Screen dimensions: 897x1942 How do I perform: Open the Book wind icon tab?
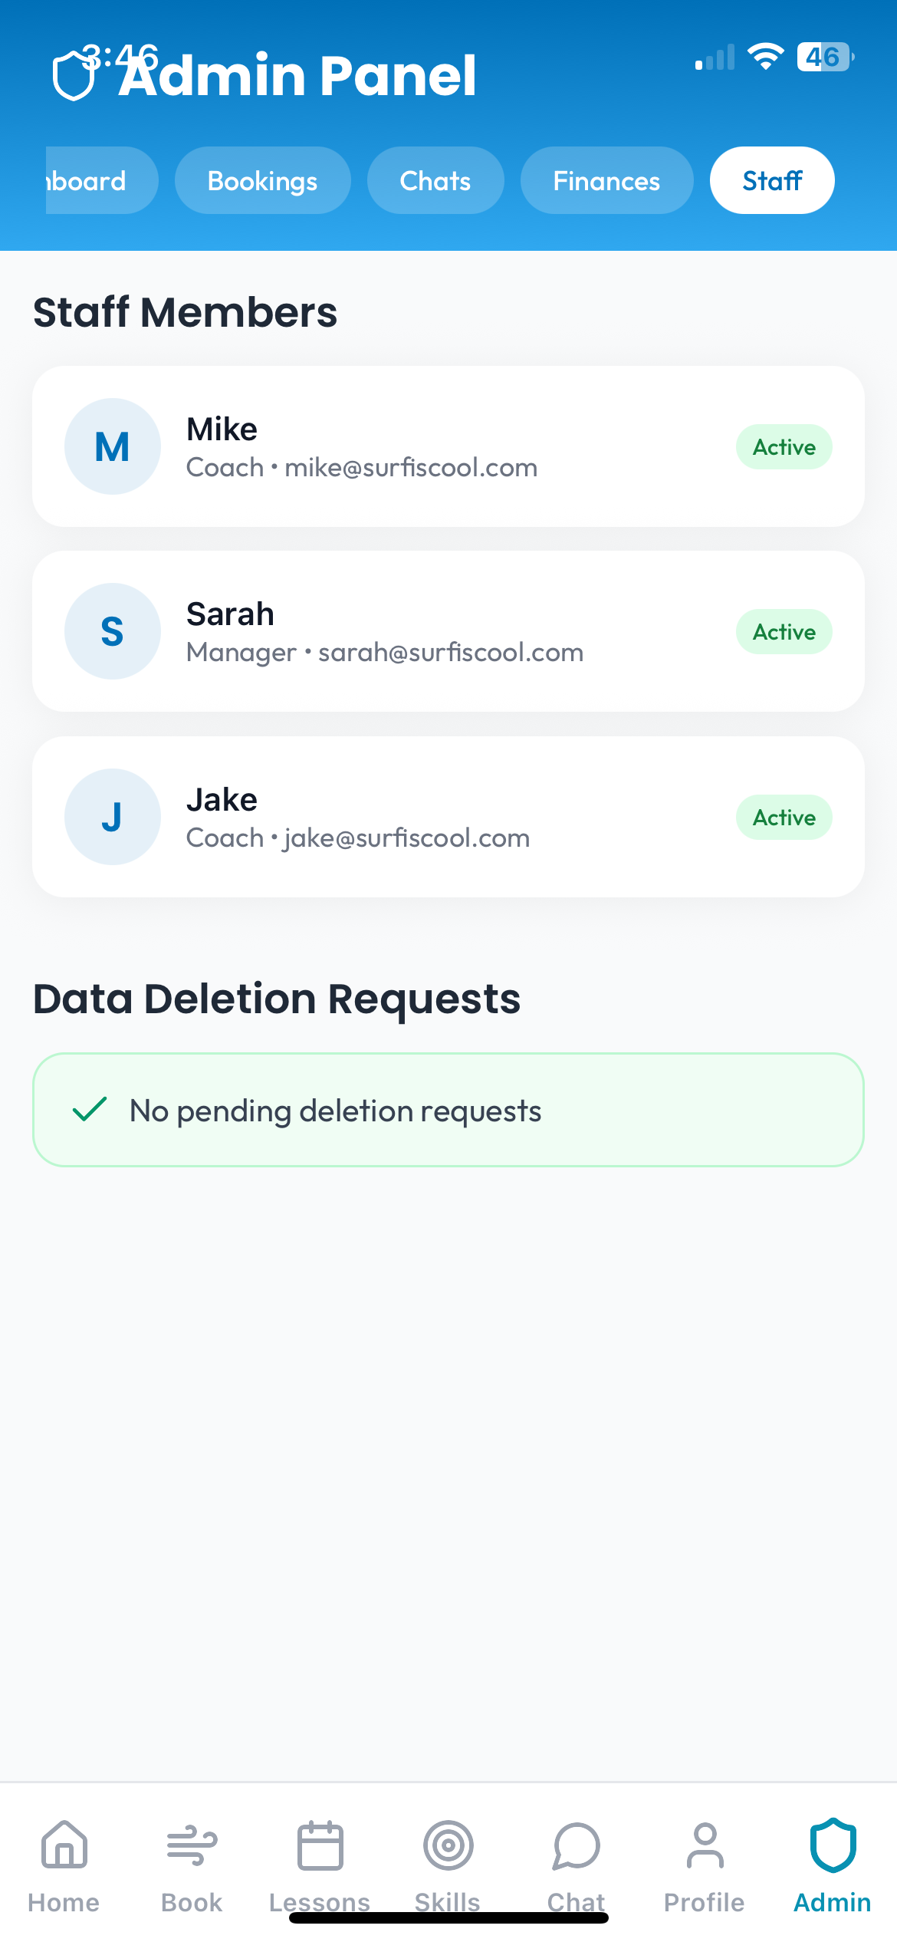click(x=192, y=1845)
